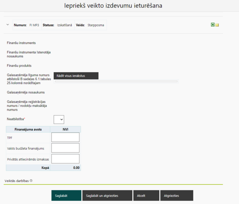Open the Neatbilstība dropdown

coord(59,120)
